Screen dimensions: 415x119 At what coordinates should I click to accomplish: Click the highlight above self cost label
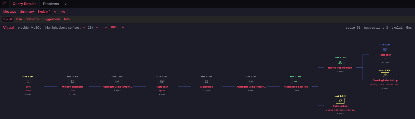coord(63,28)
